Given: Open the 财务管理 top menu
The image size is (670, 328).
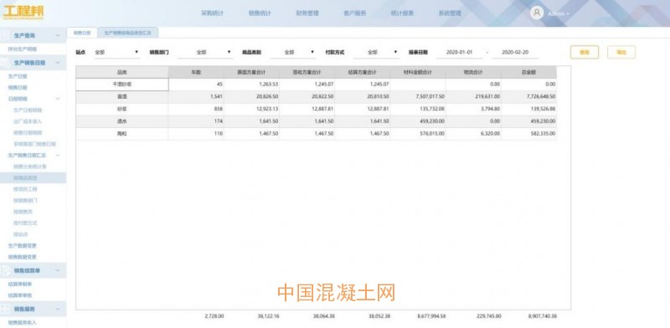Looking at the screenshot, I should click(x=307, y=13).
